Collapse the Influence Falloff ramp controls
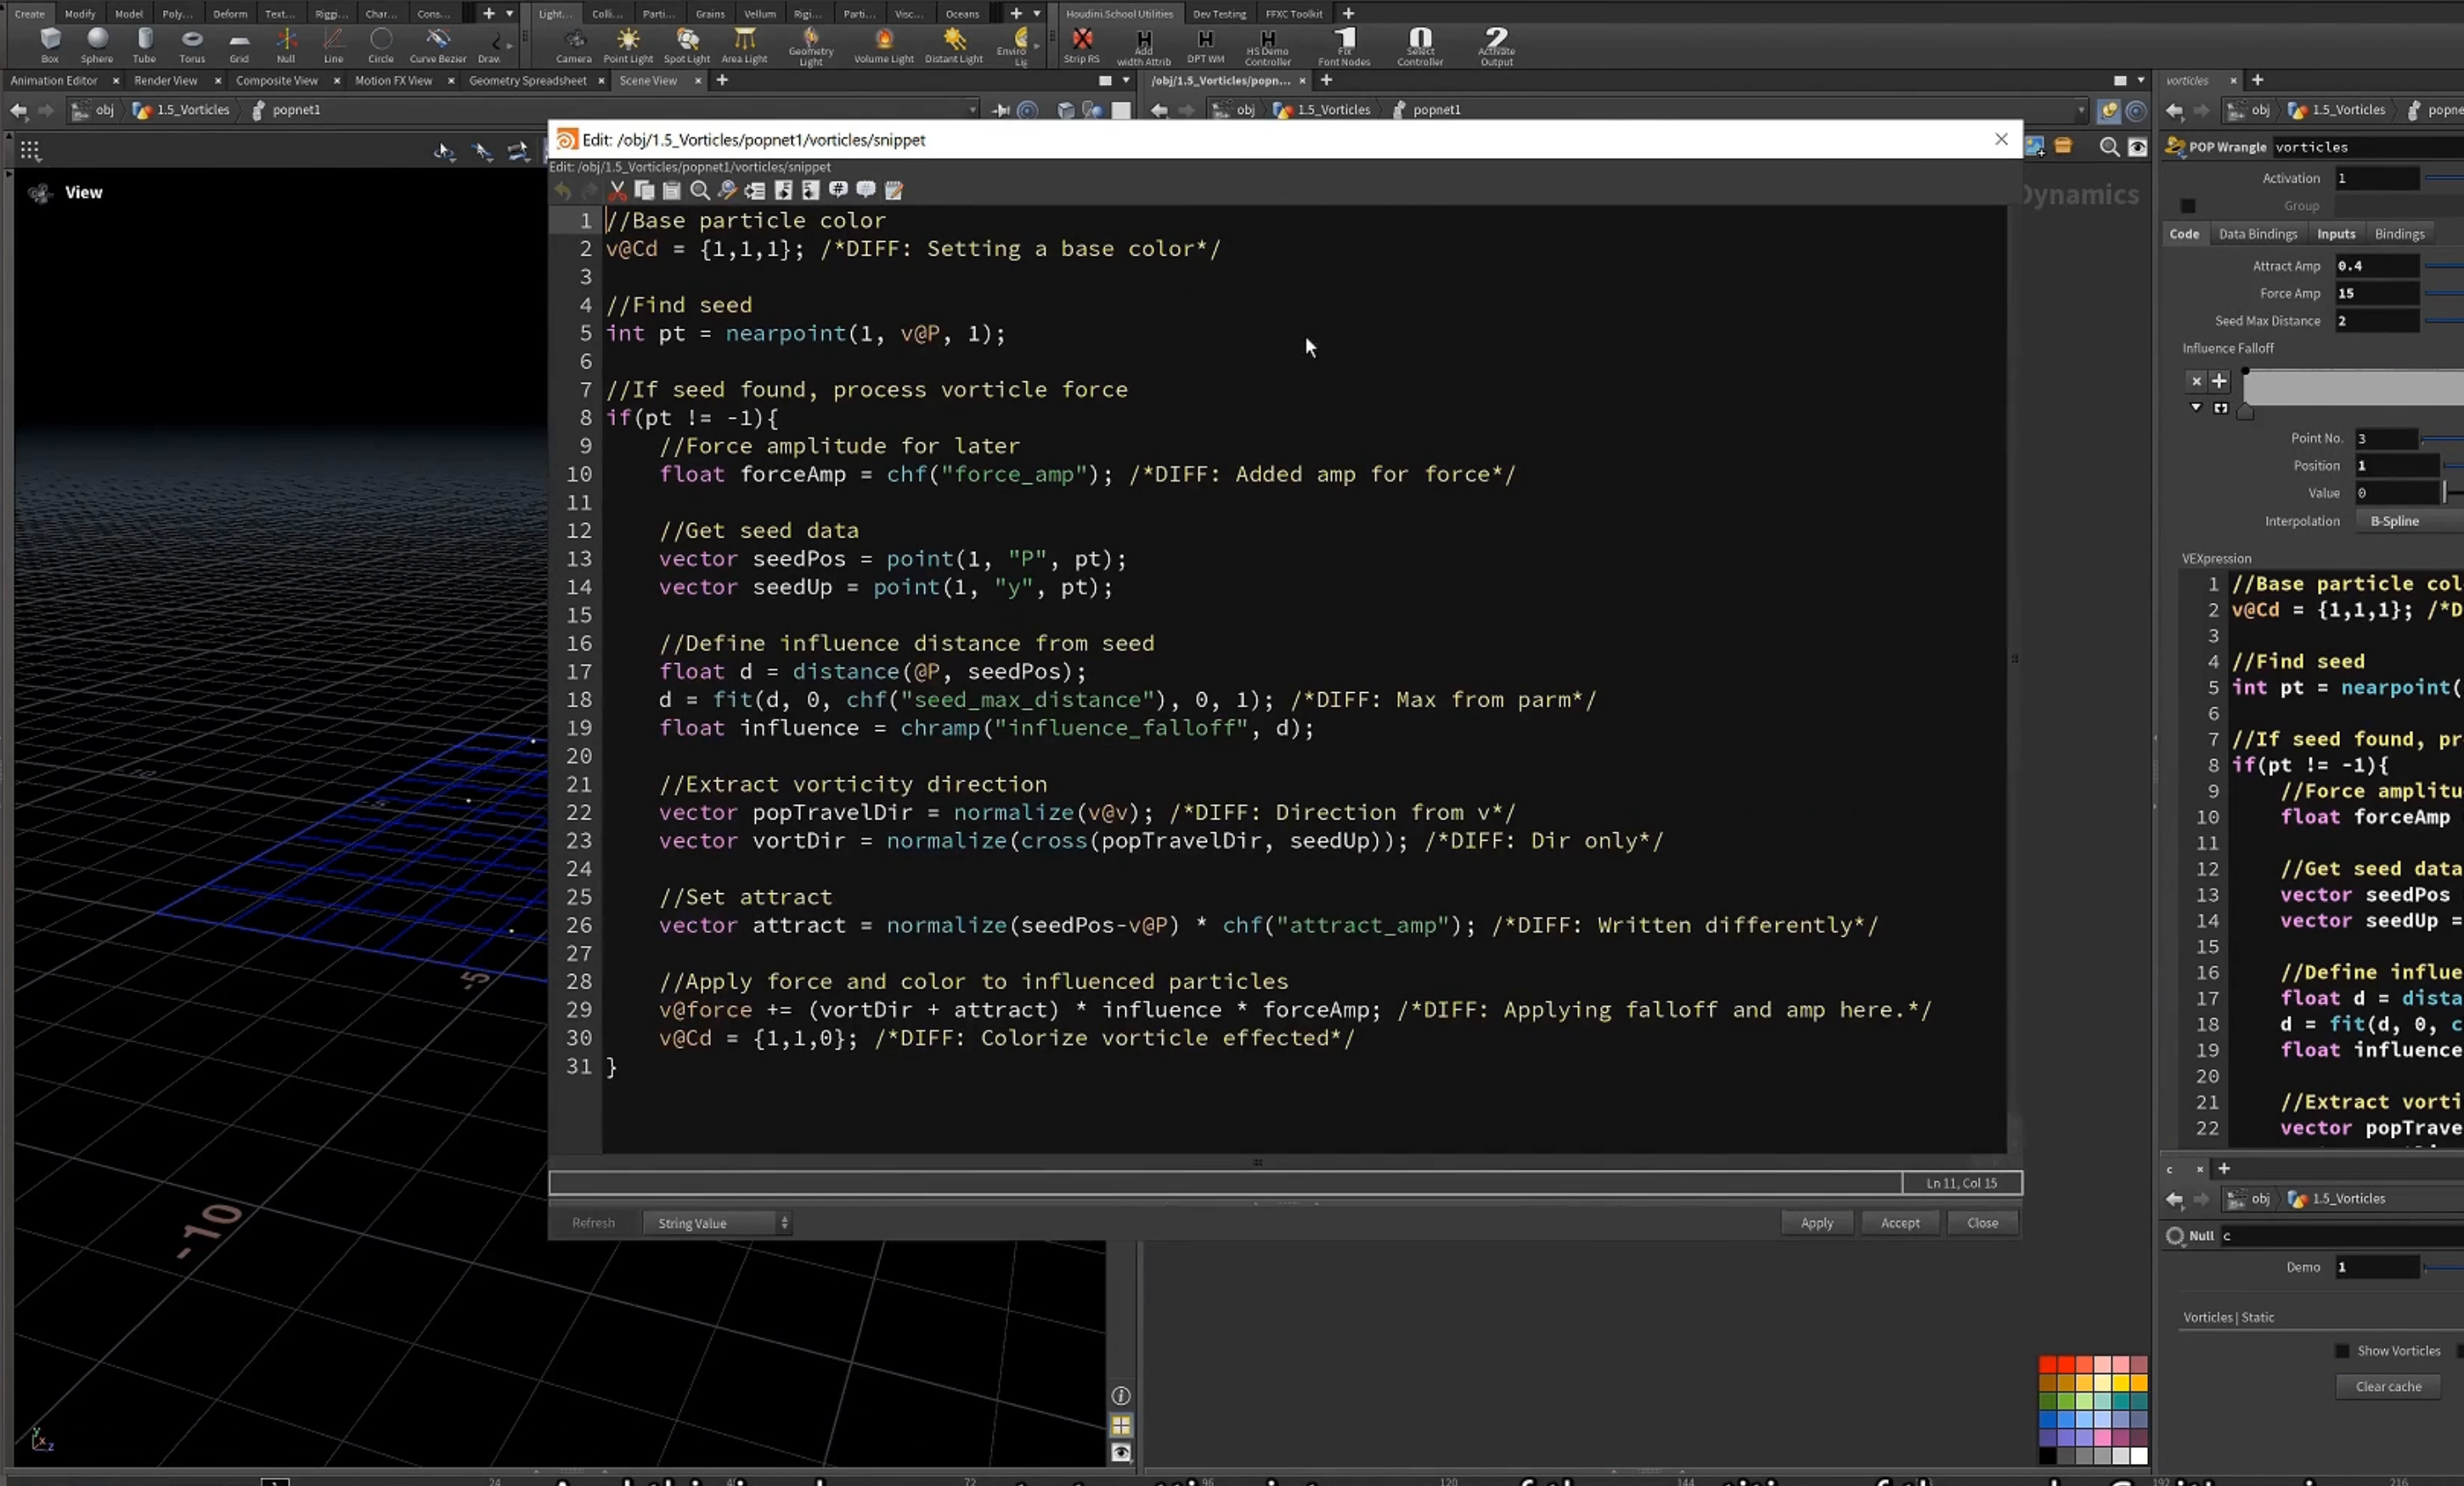Image resolution: width=2464 pixels, height=1486 pixels. 2196,407
